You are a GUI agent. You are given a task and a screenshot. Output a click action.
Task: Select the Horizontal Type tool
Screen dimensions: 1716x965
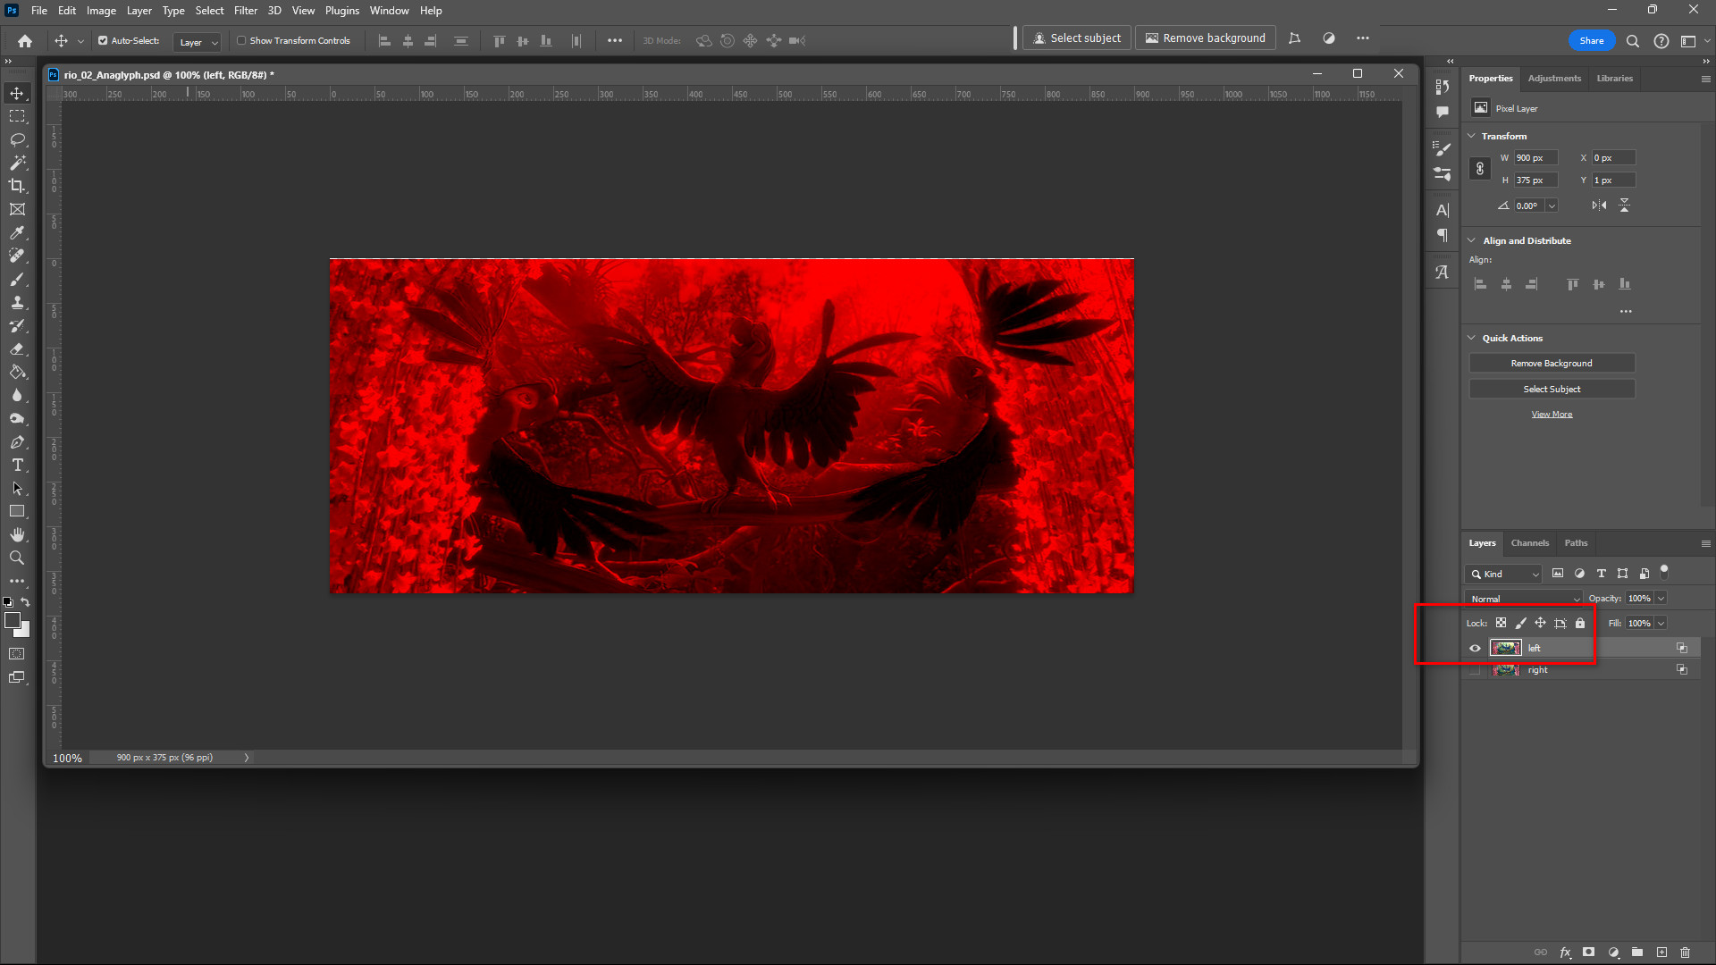(x=17, y=465)
